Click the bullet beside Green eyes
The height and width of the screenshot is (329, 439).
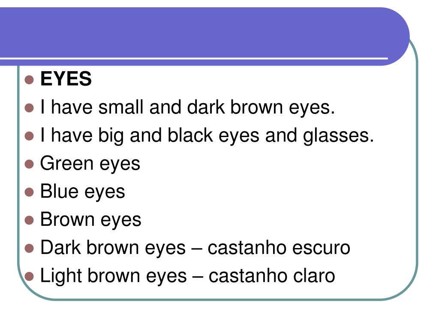[29, 164]
